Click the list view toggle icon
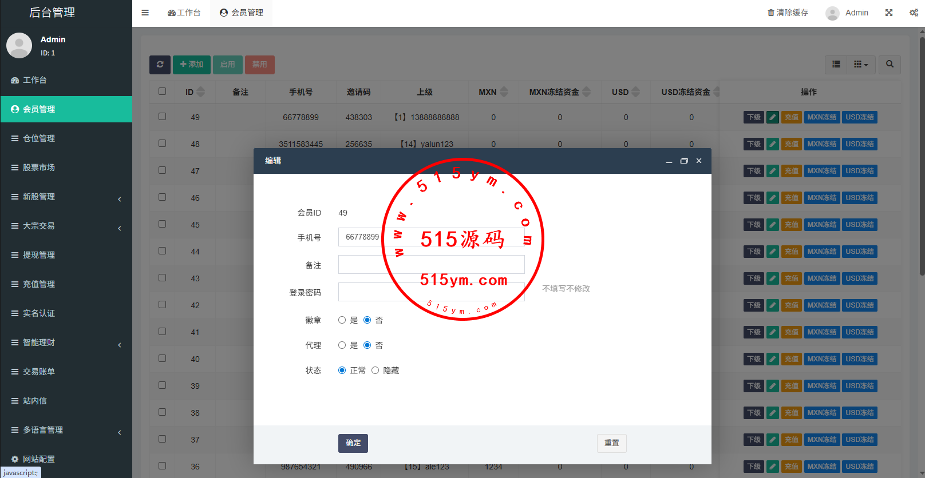 (836, 65)
